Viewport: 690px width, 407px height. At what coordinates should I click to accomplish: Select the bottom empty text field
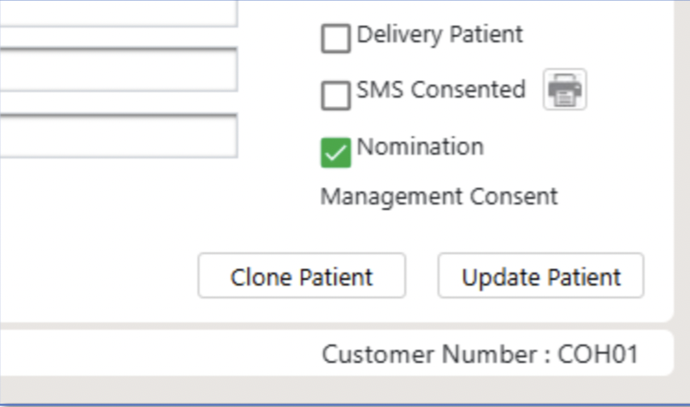click(x=118, y=135)
